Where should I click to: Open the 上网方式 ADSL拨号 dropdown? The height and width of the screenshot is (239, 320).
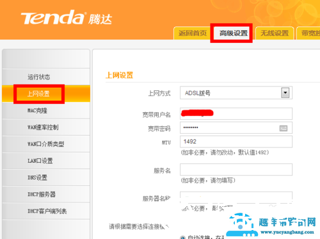coord(236,93)
